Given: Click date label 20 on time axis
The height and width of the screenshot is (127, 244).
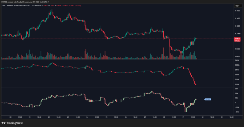Looking at the screenshot, I should 10,117.
